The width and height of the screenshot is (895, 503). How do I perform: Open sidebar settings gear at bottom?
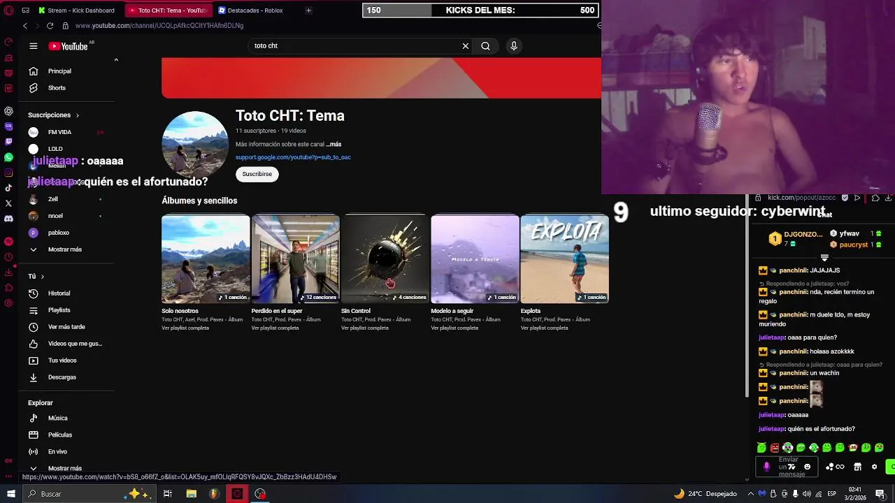click(8, 303)
